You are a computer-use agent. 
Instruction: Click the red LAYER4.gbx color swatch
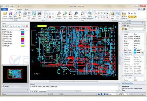(23, 39)
